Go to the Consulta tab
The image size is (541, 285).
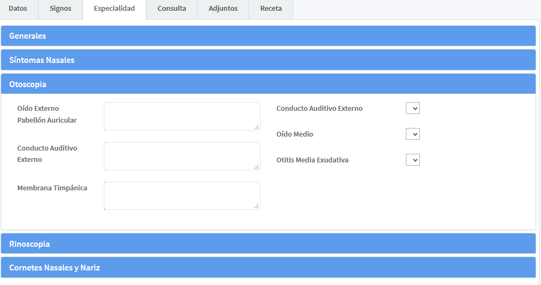pos(172,9)
